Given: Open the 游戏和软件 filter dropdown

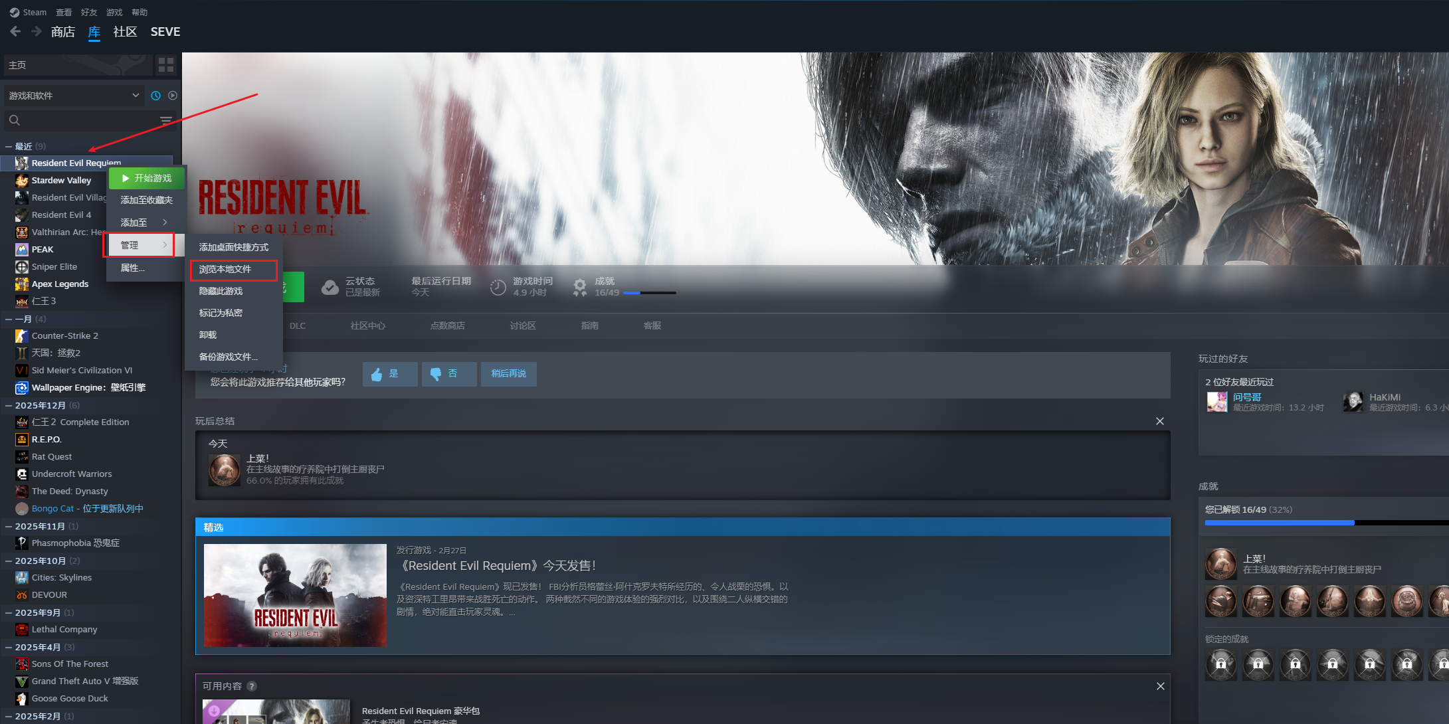Looking at the screenshot, I should pyautogui.click(x=73, y=96).
